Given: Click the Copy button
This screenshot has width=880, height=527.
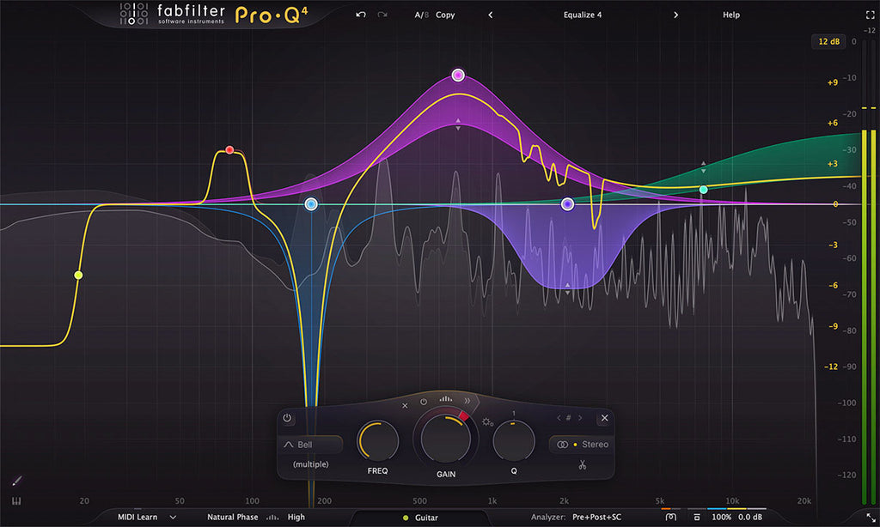Looking at the screenshot, I should pos(444,15).
